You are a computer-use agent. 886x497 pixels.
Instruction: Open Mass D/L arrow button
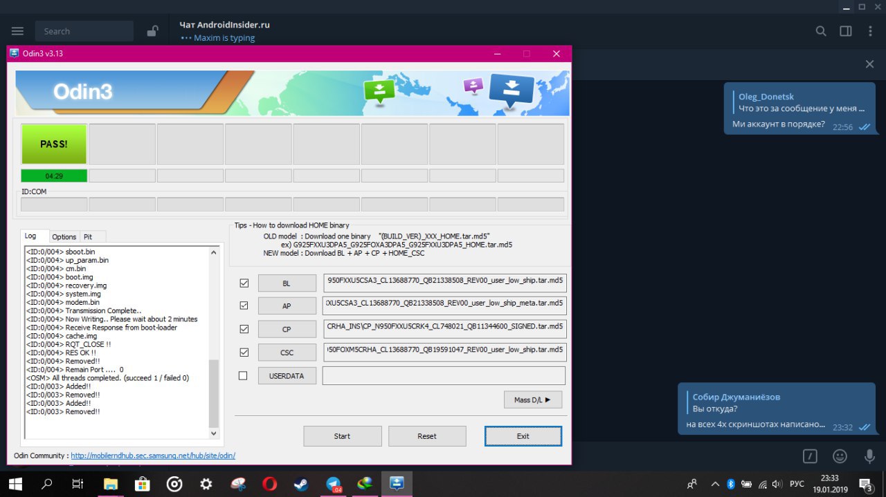533,400
